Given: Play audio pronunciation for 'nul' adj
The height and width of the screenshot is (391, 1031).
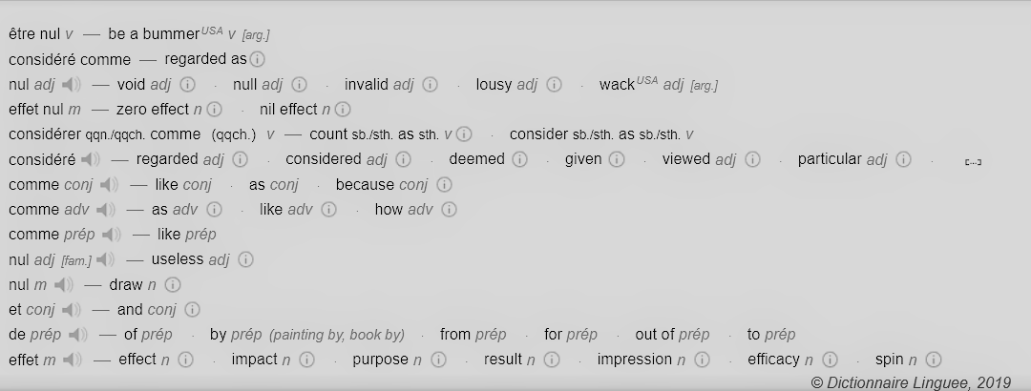Looking at the screenshot, I should [x=72, y=84].
